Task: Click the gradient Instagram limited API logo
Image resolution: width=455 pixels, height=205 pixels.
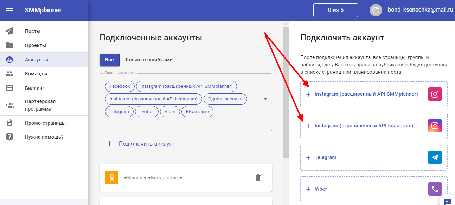Action: [435, 126]
